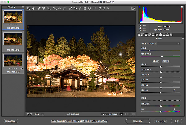Screen dimensions: 186x125
Task: Open the Tone Curve panel tab
Action: click(x=143, y=35)
